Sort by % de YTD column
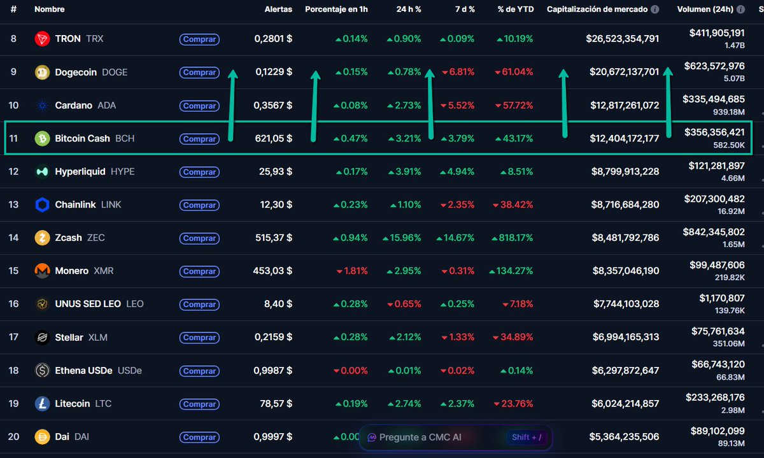 point(516,10)
